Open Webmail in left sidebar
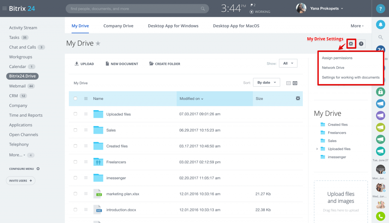The image size is (389, 223). pos(17,86)
